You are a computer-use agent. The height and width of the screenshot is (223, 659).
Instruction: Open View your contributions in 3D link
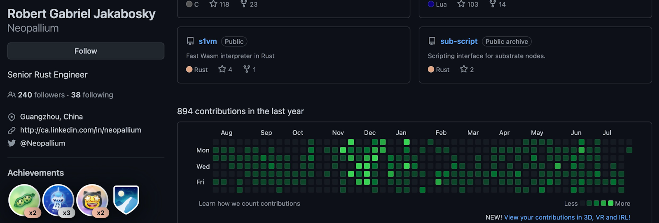[567, 217]
